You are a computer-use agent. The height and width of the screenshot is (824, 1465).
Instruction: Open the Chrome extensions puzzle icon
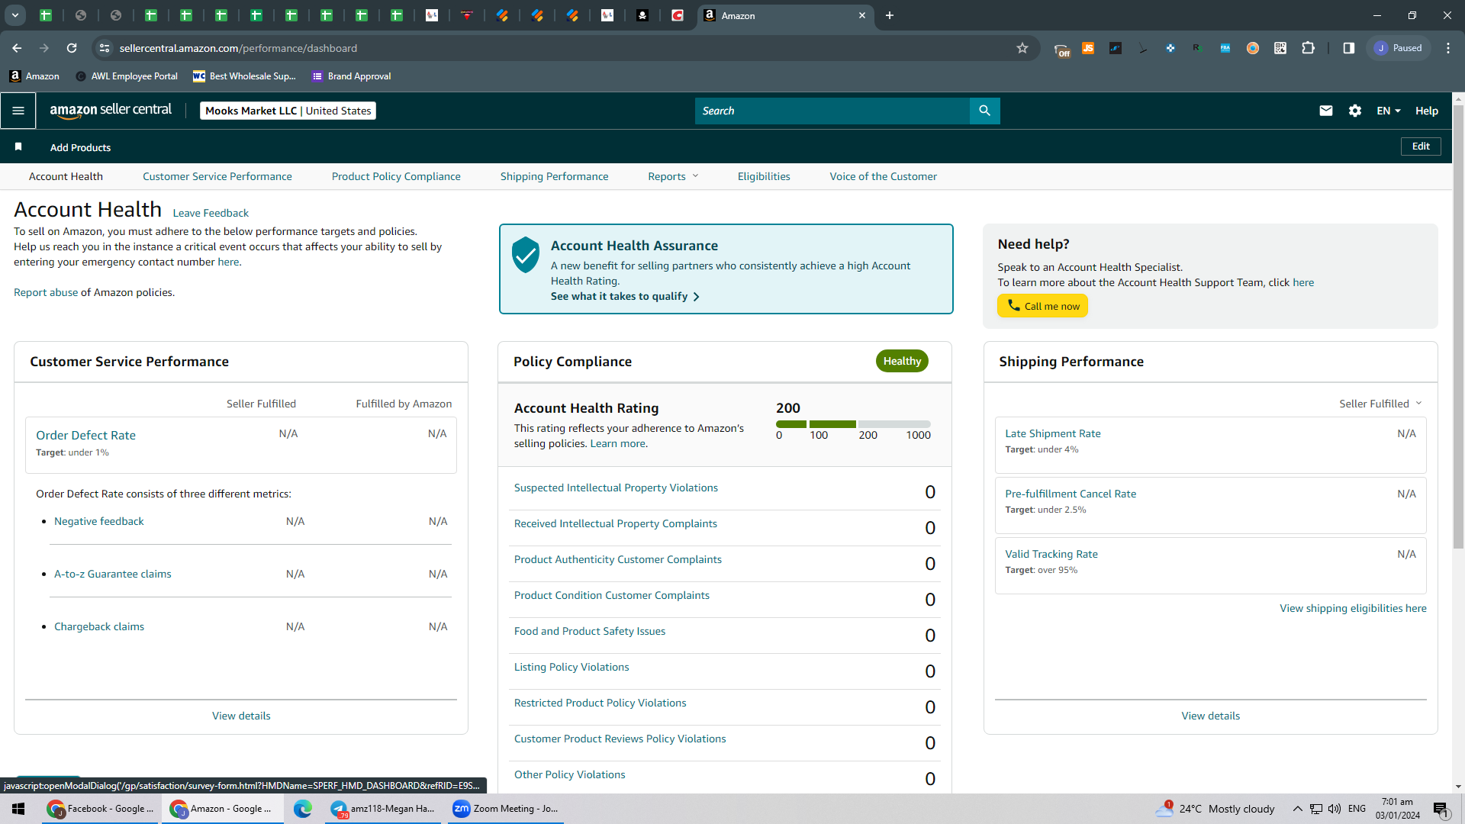tap(1308, 48)
